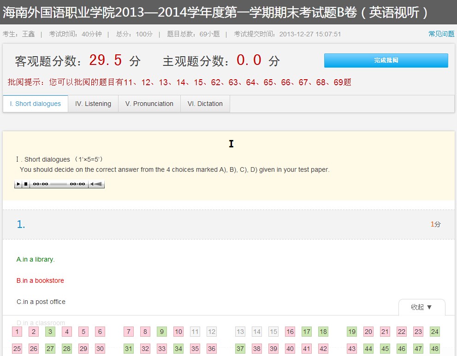Image resolution: width=457 pixels, height=356 pixels.
Task: Select answer C. in a post office
Action: point(41,302)
